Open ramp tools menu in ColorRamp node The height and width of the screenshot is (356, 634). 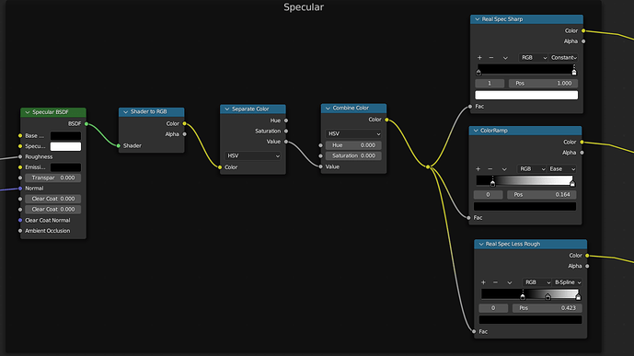pyautogui.click(x=504, y=169)
